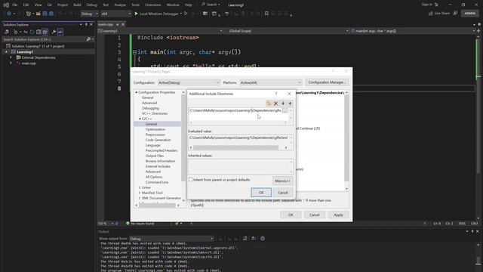Collapse C/C++ tree node
The width and height of the screenshot is (483, 272).
point(140,119)
